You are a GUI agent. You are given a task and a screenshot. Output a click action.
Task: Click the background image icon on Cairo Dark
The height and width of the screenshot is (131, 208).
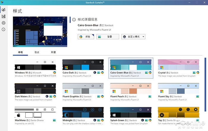point(99,73)
